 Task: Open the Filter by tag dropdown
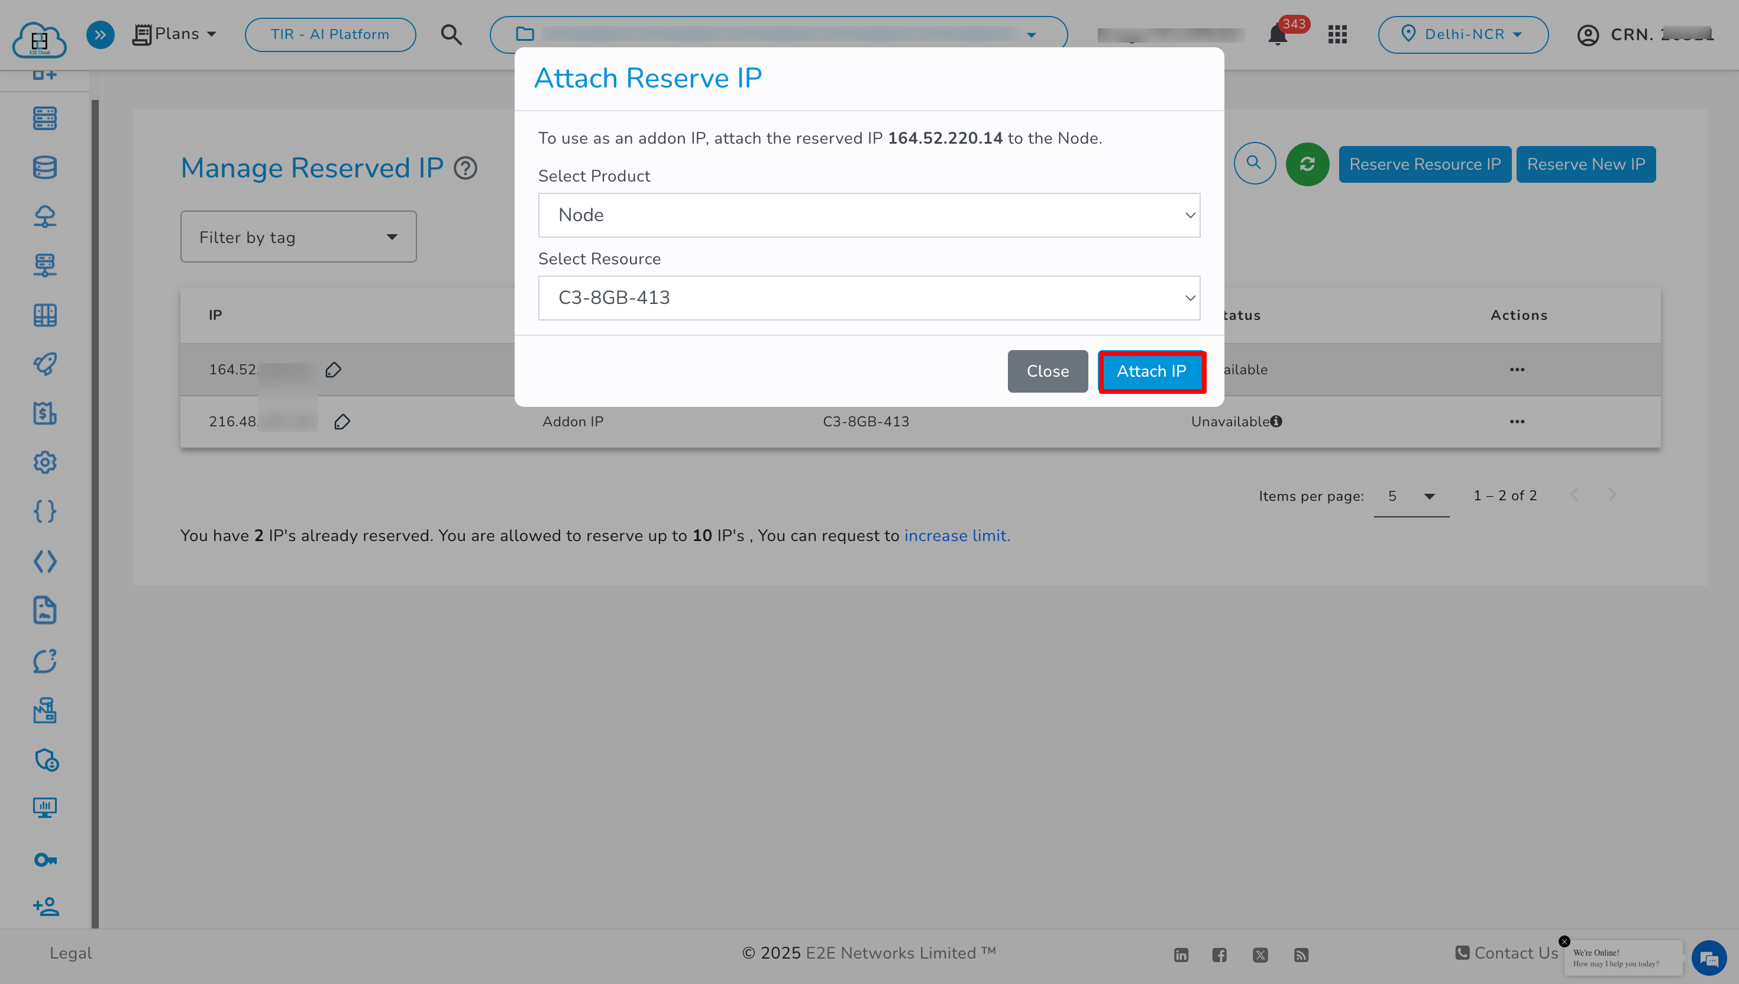[x=298, y=236]
